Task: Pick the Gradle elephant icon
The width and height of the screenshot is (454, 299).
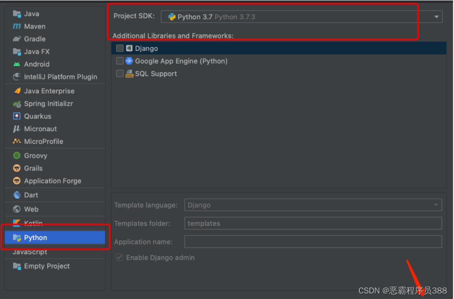Action: point(17,39)
